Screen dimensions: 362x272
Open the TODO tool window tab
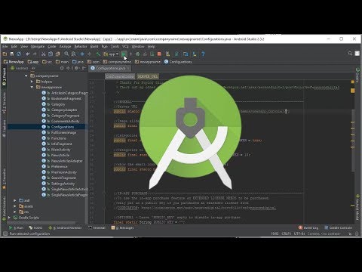(x=35, y=227)
